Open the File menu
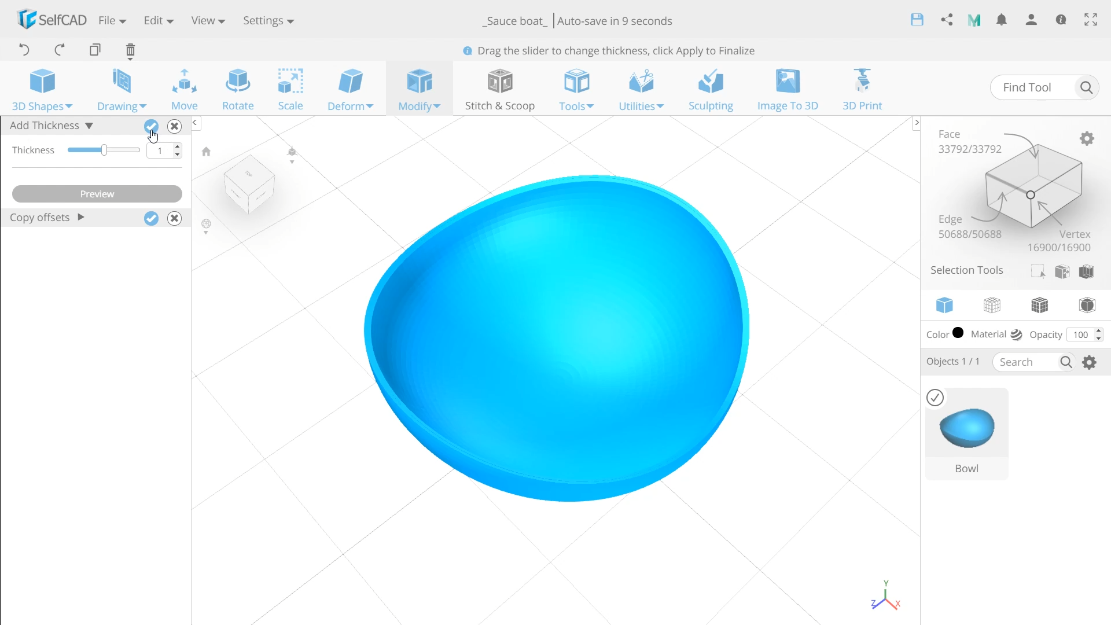1111x625 pixels. tap(112, 21)
